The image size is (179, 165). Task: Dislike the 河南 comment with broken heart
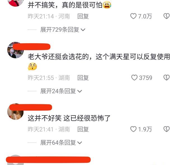coord(167,16)
